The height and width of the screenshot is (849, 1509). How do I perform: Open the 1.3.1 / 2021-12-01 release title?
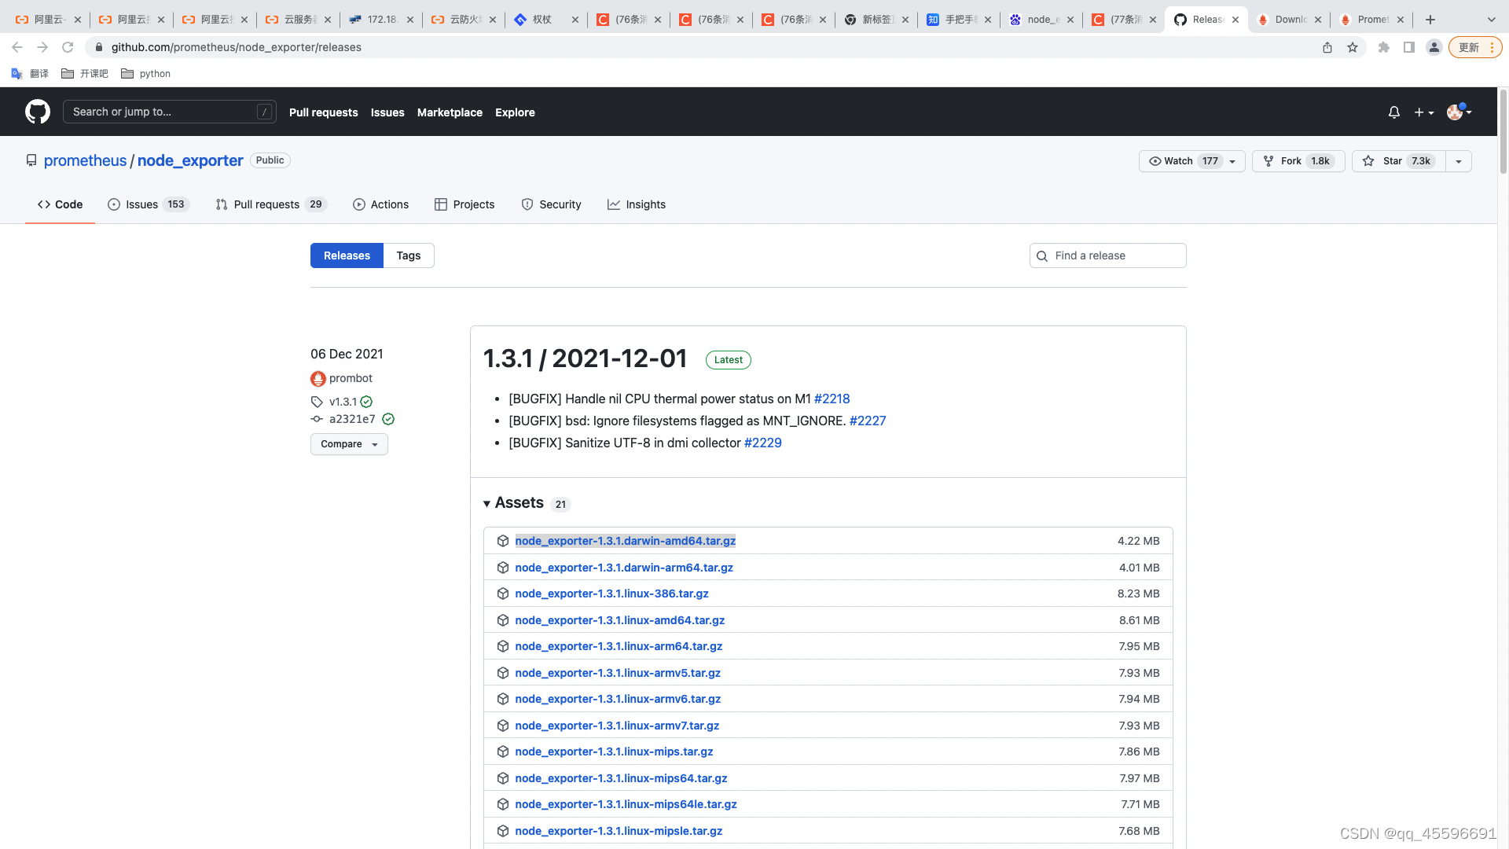point(585,358)
